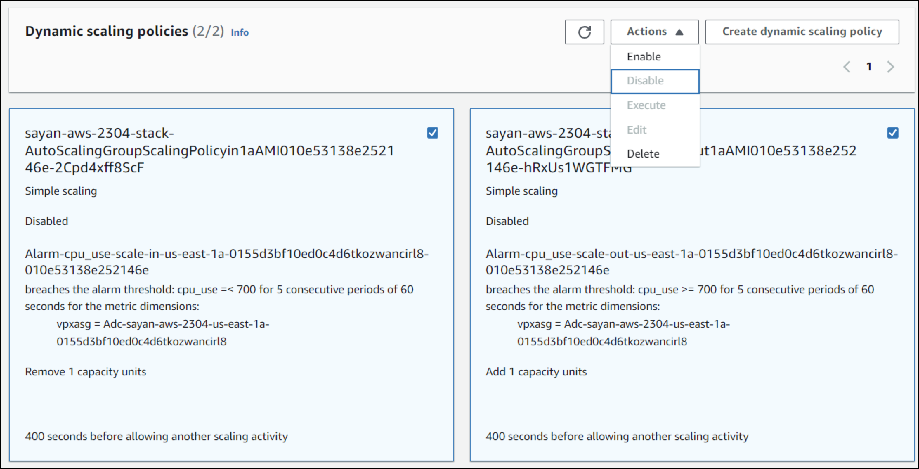Click the 'Remove 1 capacity units' text
This screenshot has height=469, width=919.
coord(86,372)
